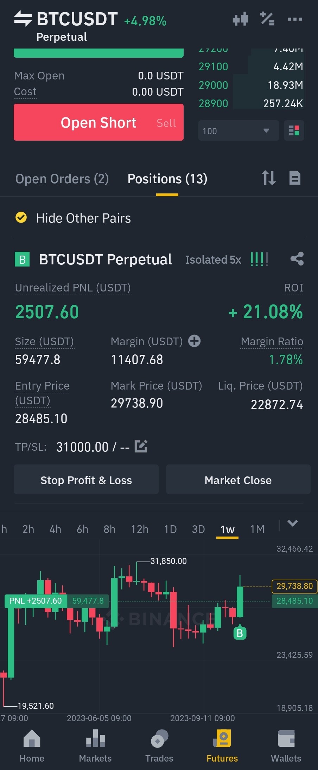Tap the green progress bar above Max Open
Viewport: 318px width, 770px height.
click(98, 53)
